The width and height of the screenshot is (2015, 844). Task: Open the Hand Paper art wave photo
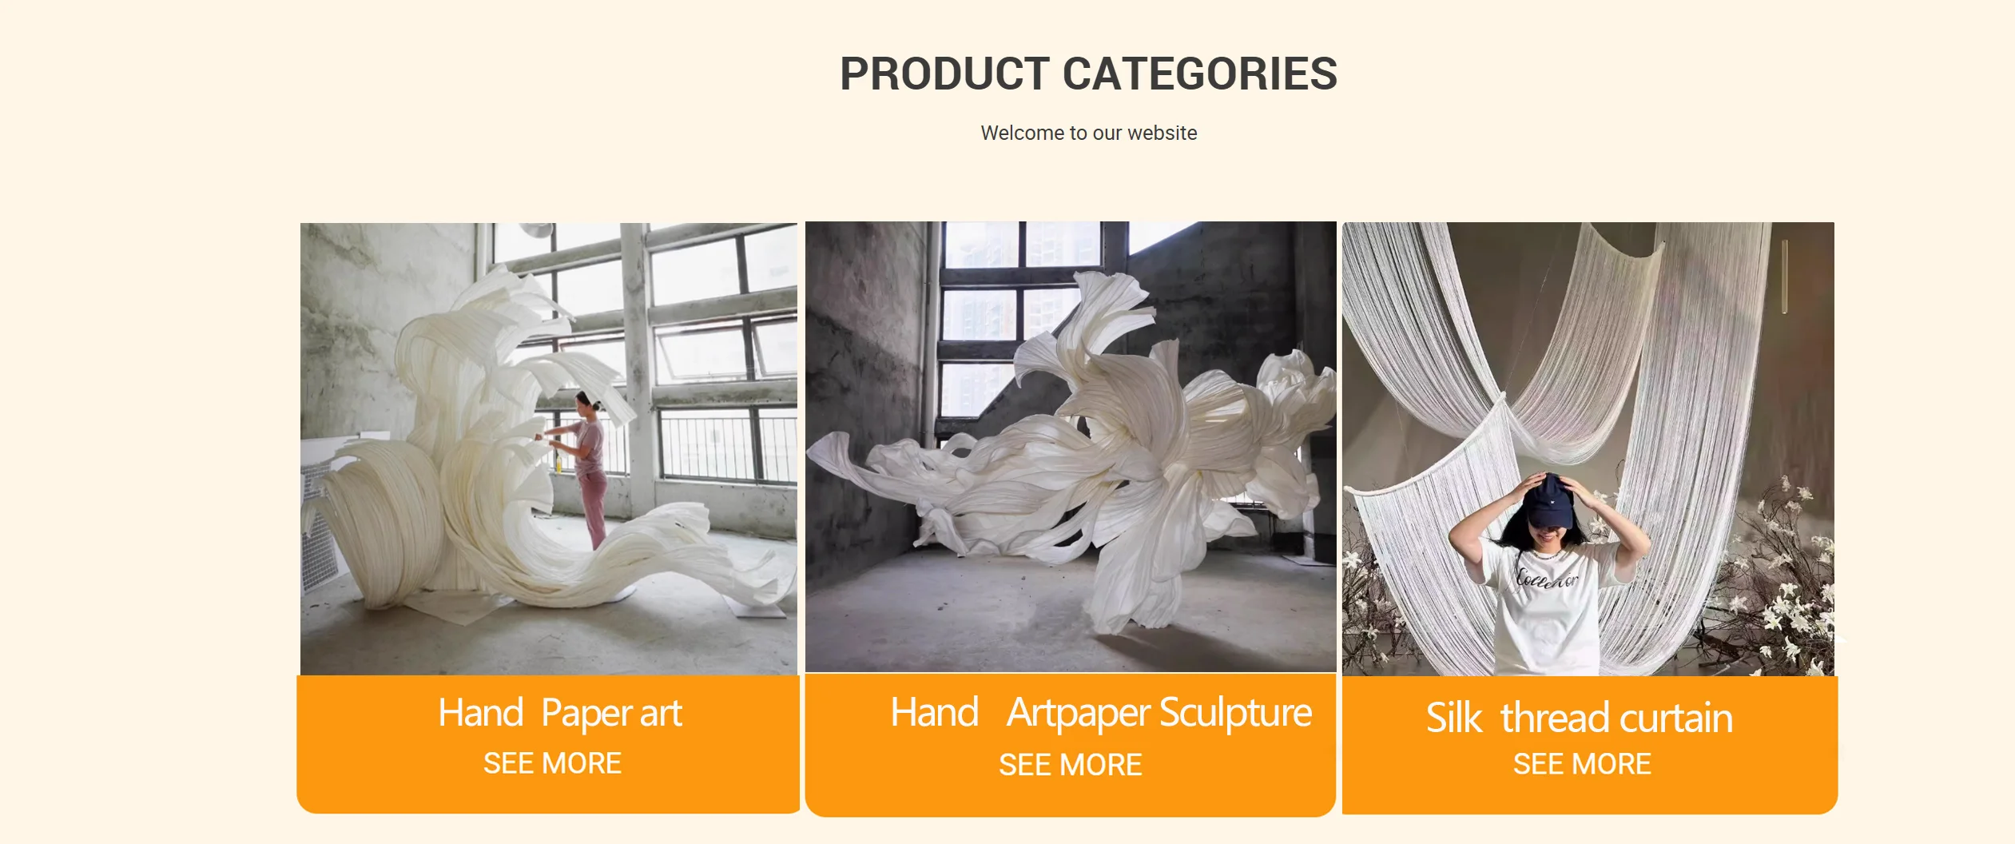tap(549, 449)
